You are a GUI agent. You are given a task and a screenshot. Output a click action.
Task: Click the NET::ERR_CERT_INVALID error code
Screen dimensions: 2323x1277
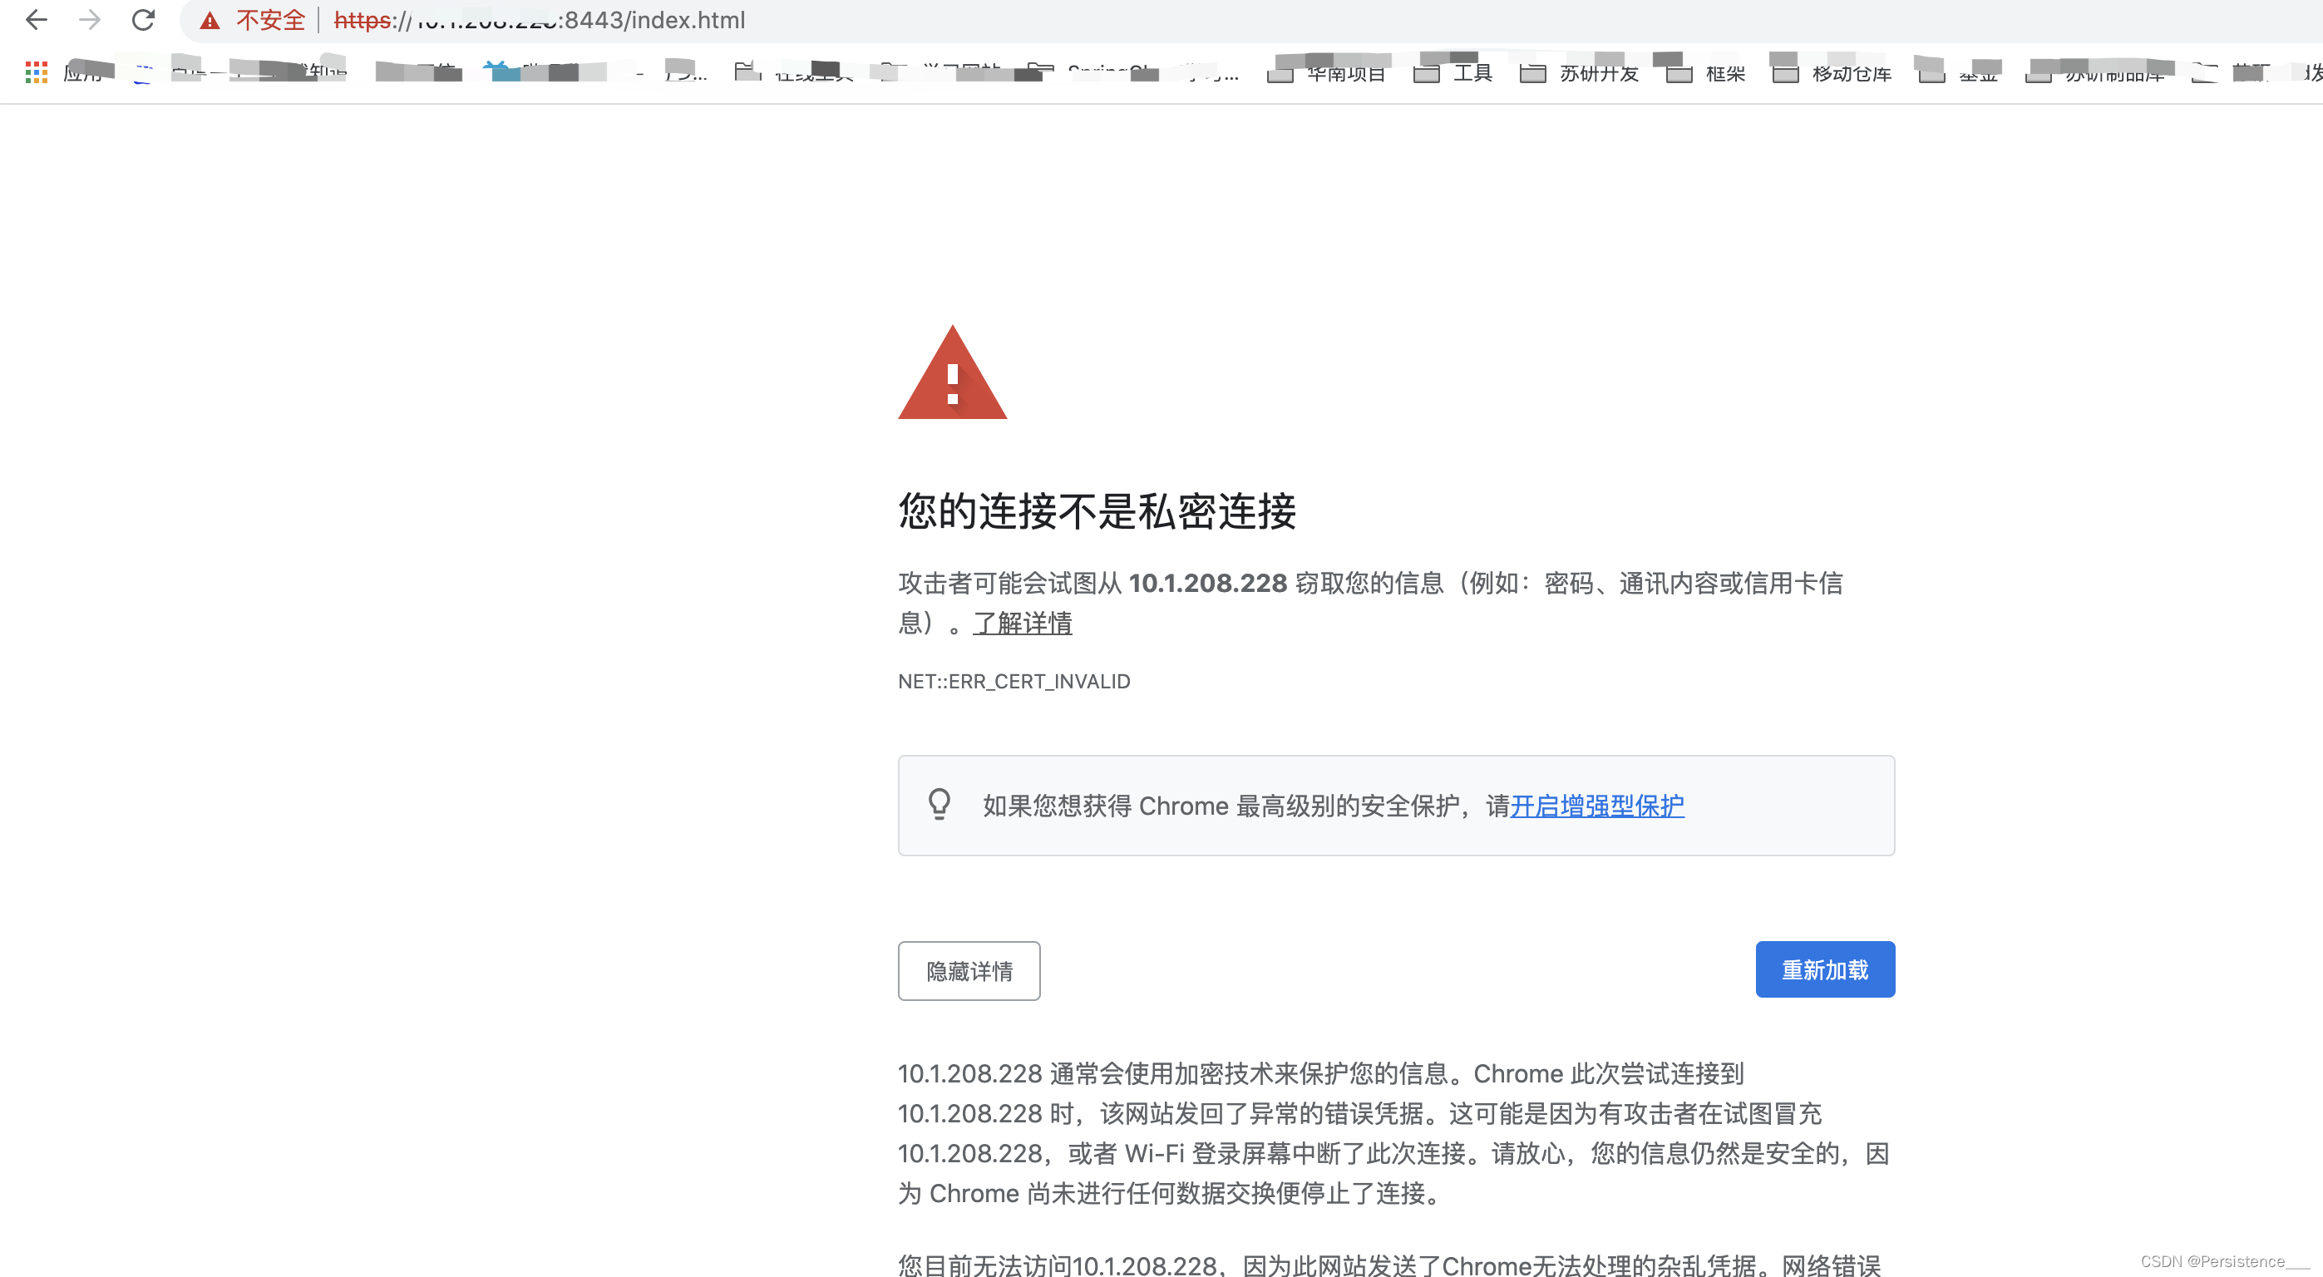[x=1014, y=682]
